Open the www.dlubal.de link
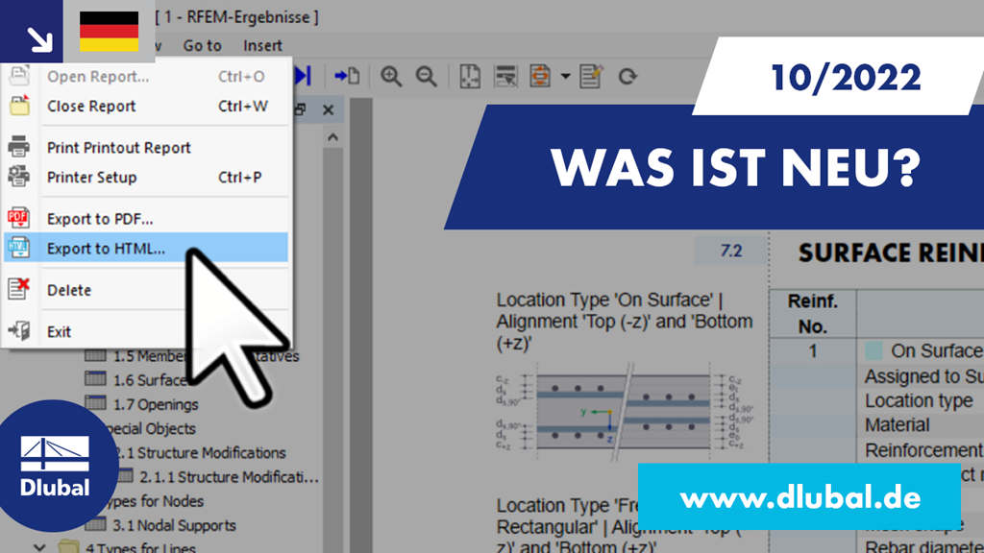This screenshot has height=553, width=984. pyautogui.click(x=800, y=498)
